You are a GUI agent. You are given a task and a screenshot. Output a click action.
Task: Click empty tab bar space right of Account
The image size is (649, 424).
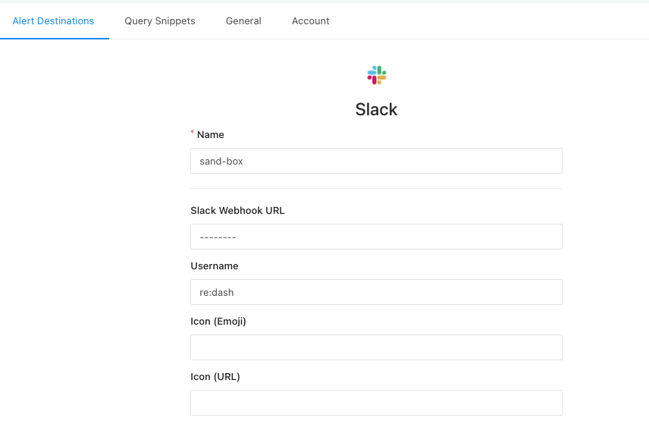click(x=488, y=21)
